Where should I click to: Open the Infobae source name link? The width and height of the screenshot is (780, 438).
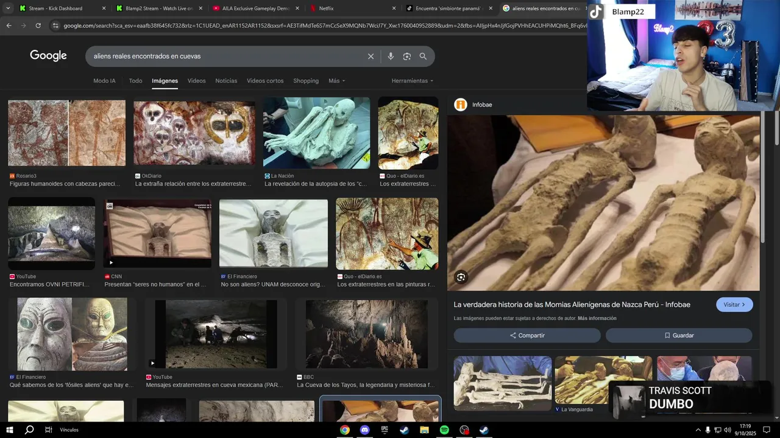coord(482,105)
